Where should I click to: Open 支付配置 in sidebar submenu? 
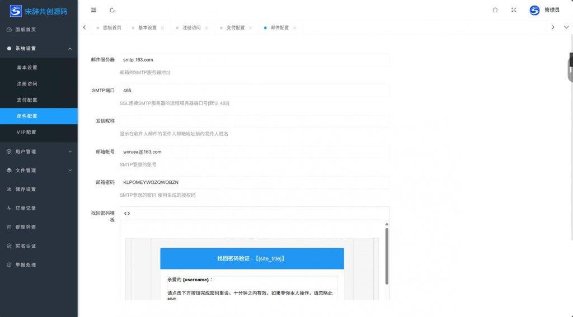pyautogui.click(x=39, y=100)
